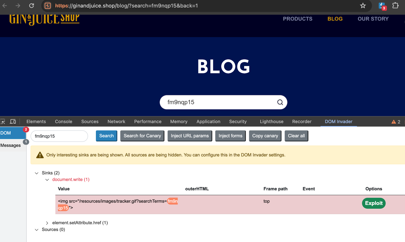The width and height of the screenshot is (405, 242).
Task: Open the Security tab
Action: [238, 122]
